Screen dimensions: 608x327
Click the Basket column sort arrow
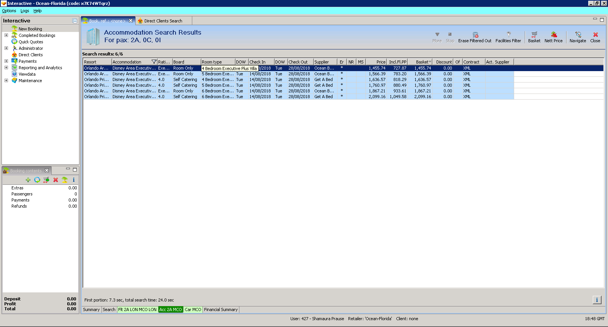click(430, 62)
